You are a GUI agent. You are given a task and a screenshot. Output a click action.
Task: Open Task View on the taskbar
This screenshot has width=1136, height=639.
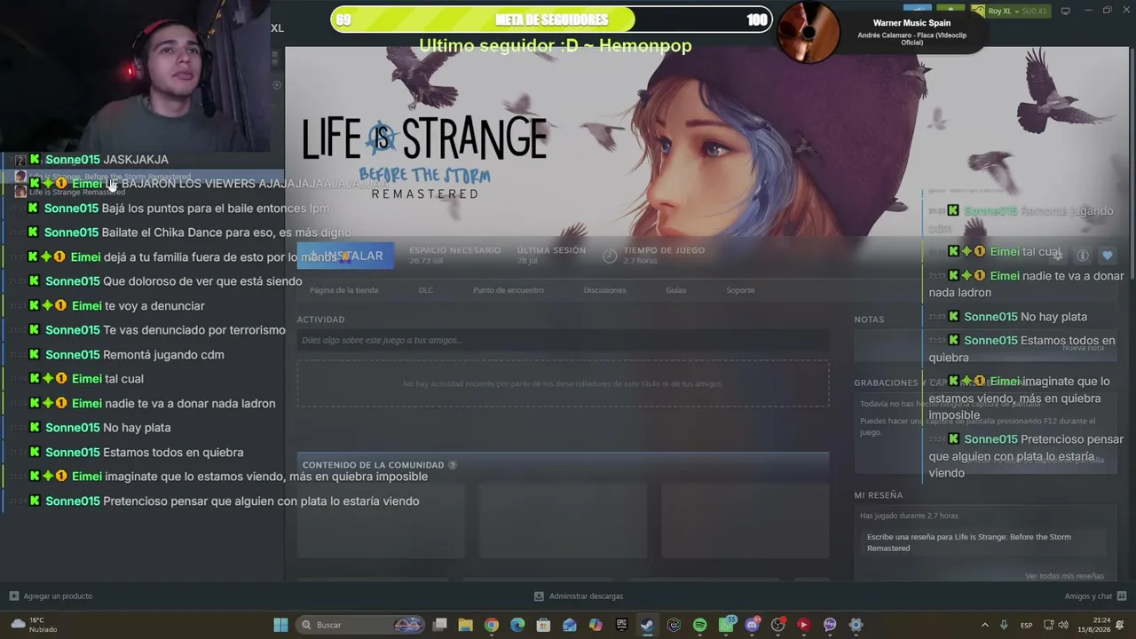pos(439,625)
